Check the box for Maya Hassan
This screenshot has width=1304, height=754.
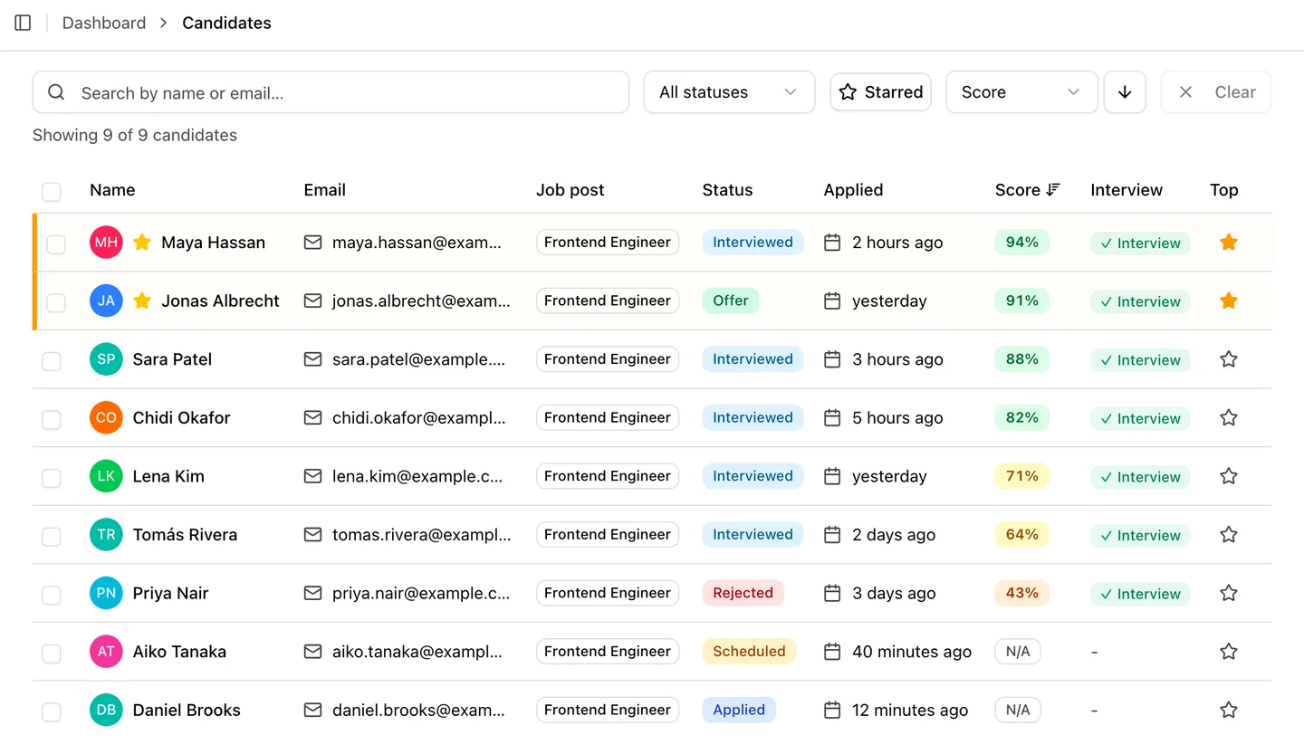[x=56, y=244]
